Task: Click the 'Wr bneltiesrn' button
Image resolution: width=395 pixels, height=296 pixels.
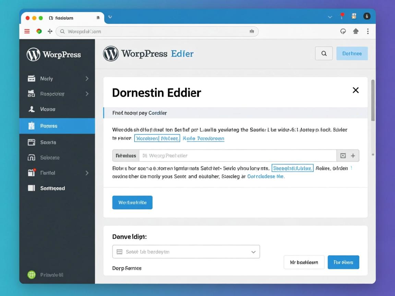Action: (x=304, y=262)
